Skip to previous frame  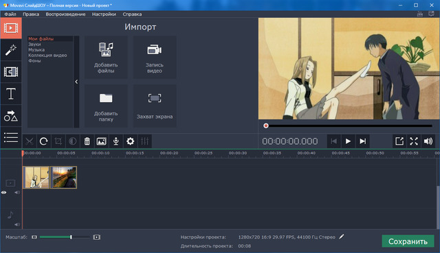tap(333, 141)
